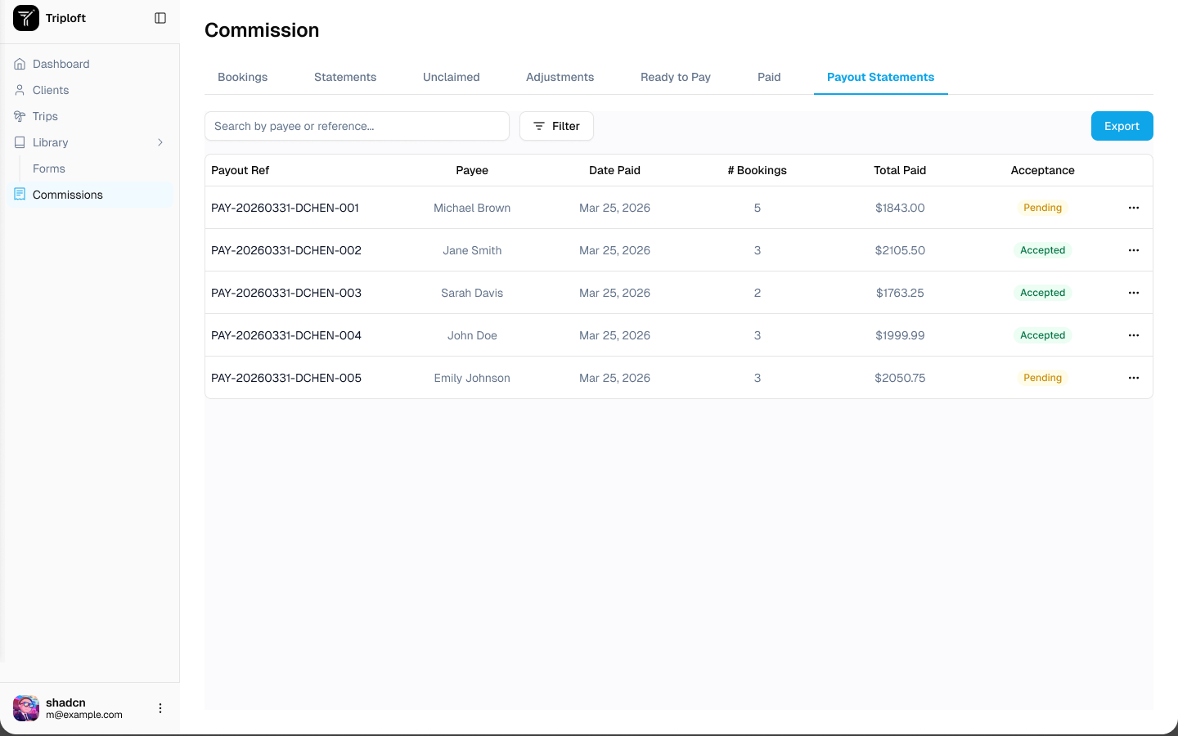Open the Dashboard home icon
1178x736 pixels.
pyautogui.click(x=20, y=64)
